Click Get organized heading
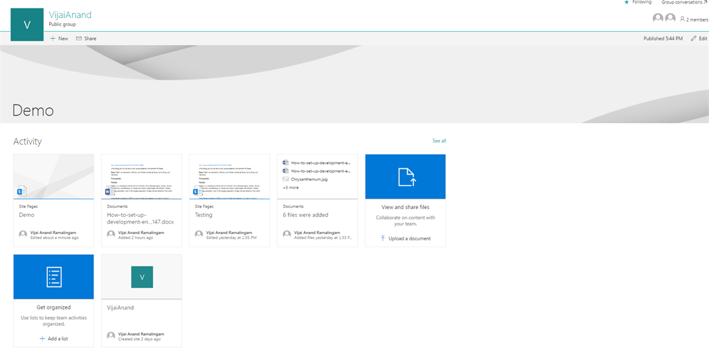This screenshot has height=349, width=709. (x=53, y=307)
